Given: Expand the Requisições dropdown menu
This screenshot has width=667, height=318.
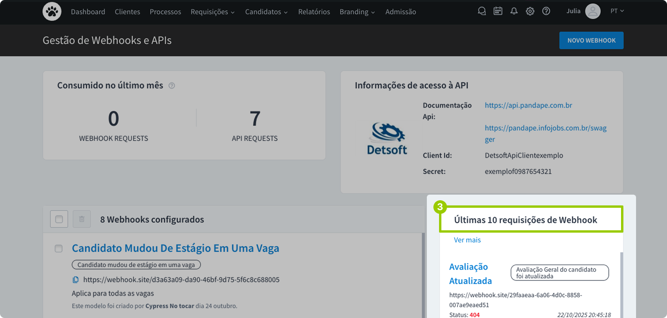Looking at the screenshot, I should (x=212, y=12).
